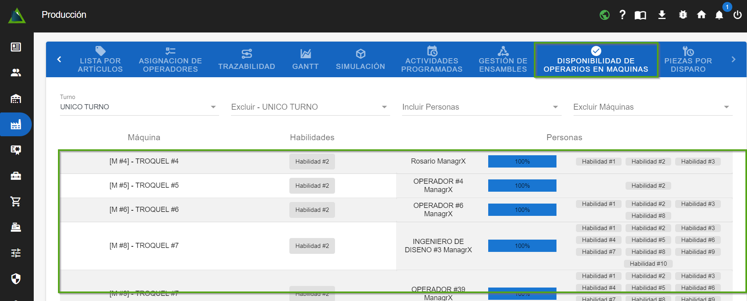
Task: Click Habilidad #2 chip for TROQUEL #4
Action: click(312, 162)
